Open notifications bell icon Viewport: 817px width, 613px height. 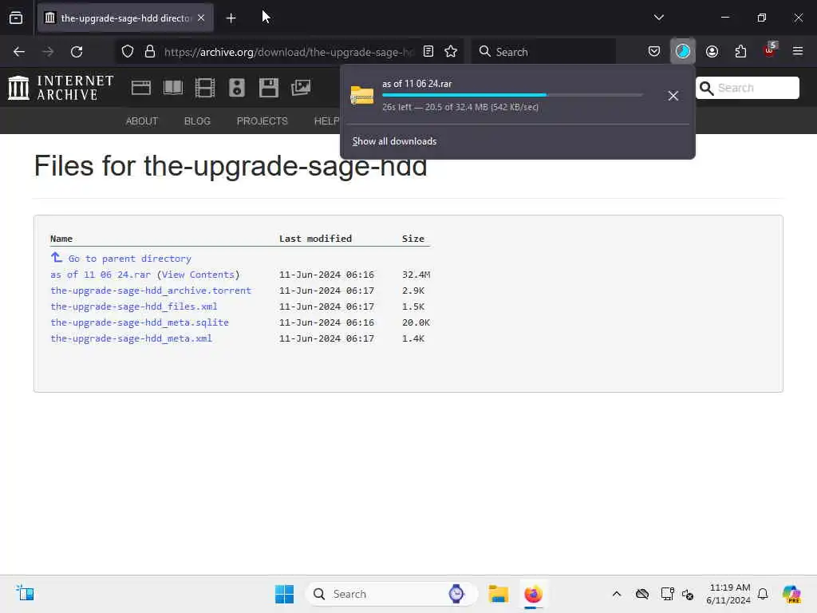(x=763, y=594)
